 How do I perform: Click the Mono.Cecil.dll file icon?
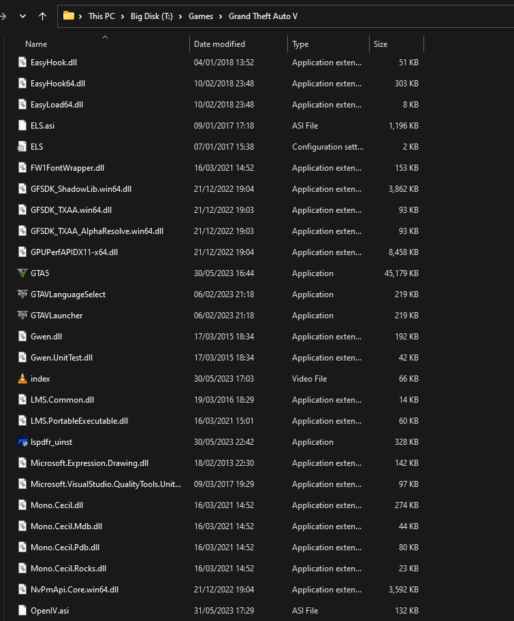(22, 505)
